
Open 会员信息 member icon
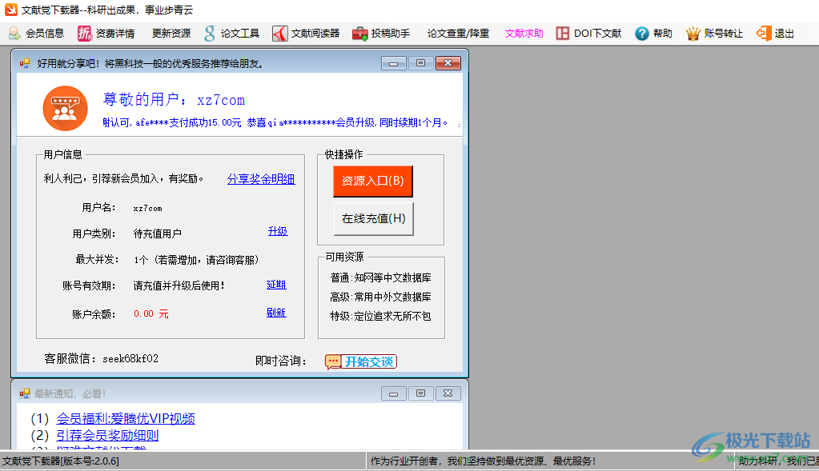click(x=14, y=34)
